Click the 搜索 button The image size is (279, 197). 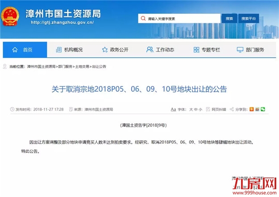click(x=229, y=18)
